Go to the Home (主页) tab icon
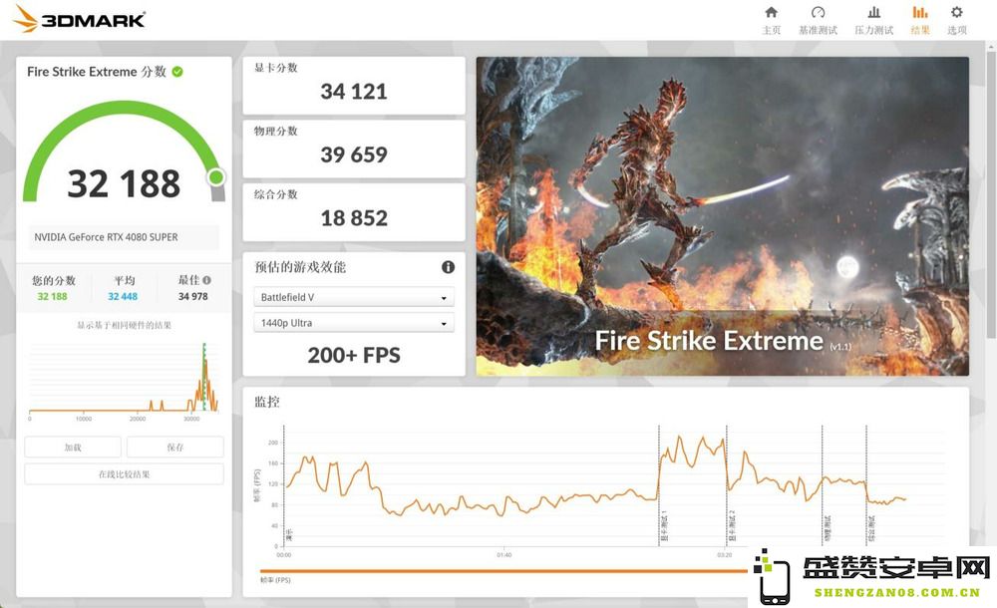The height and width of the screenshot is (608, 997). pyautogui.click(x=772, y=12)
